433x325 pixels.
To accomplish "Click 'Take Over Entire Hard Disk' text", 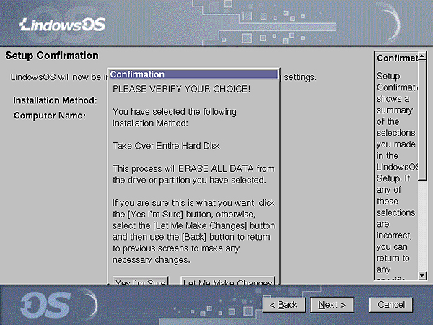I will [166, 146].
